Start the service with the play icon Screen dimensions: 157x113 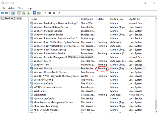click(x=45, y=13)
